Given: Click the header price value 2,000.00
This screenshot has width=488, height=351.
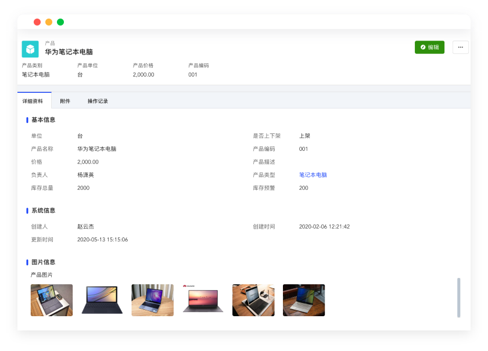Looking at the screenshot, I should [143, 75].
